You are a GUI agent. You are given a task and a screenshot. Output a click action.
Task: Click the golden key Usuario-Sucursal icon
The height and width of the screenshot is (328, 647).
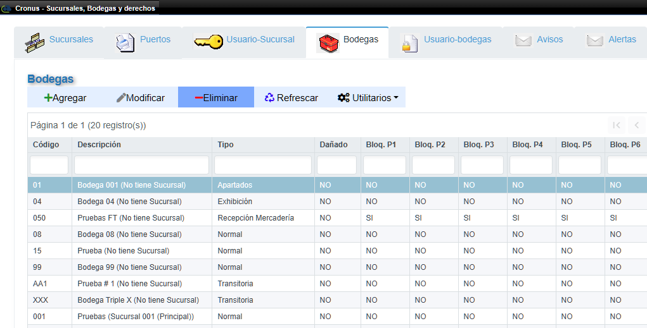(x=208, y=42)
